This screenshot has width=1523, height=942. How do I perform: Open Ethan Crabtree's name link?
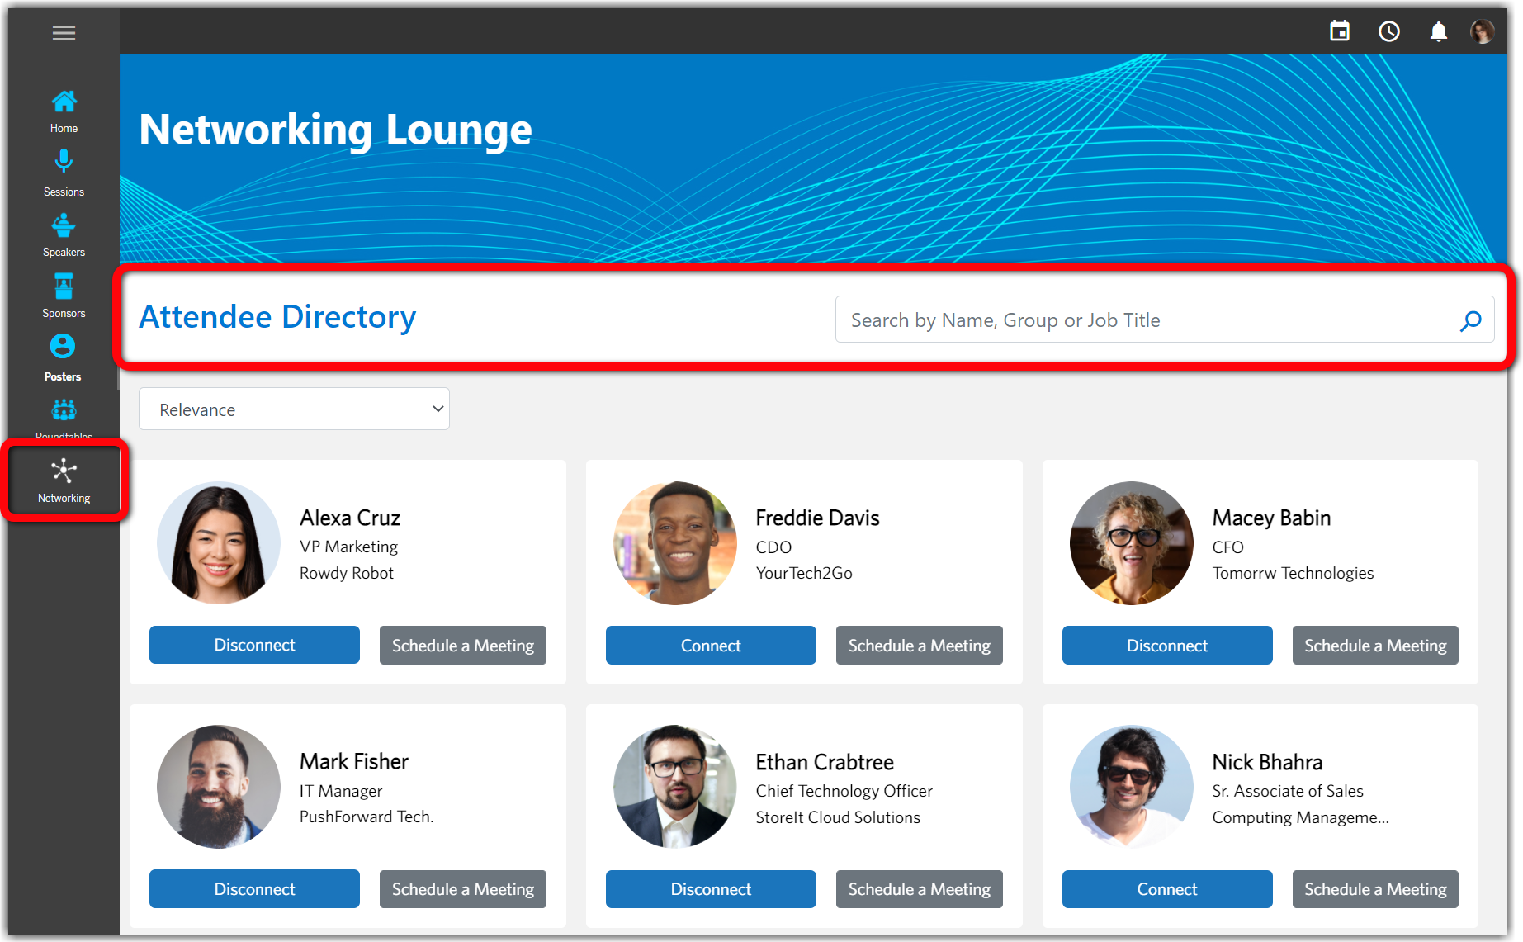(x=825, y=762)
